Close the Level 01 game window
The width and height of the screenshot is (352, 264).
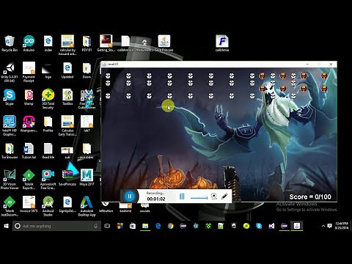[x=331, y=64]
